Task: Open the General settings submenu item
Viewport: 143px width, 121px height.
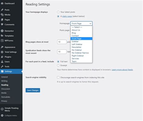Action: (x=5, y=77)
